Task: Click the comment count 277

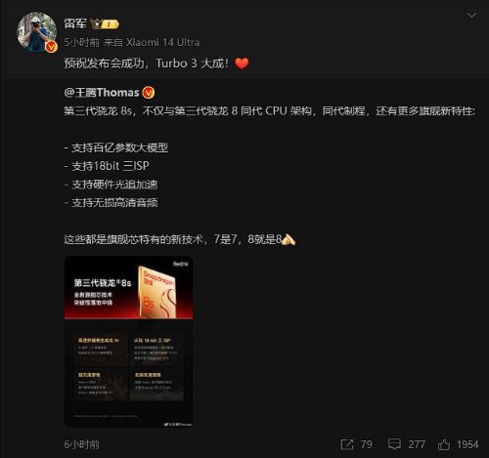Action: [x=417, y=444]
